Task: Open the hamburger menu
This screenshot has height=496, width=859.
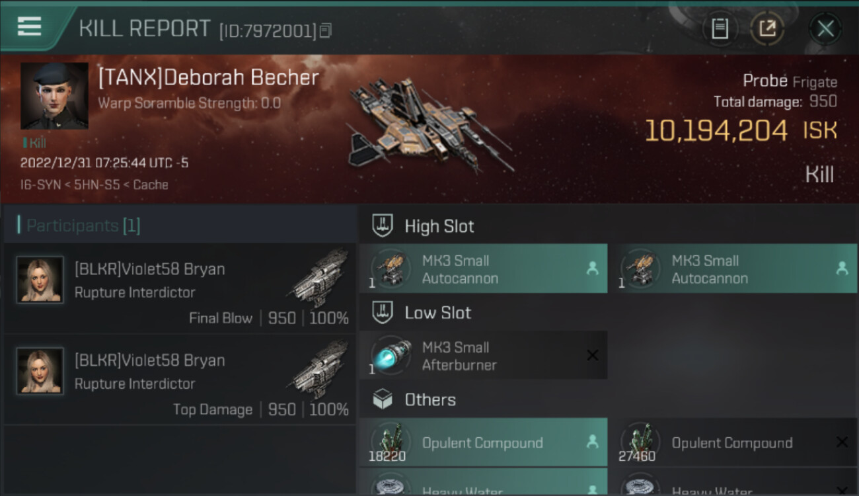Action: [29, 26]
